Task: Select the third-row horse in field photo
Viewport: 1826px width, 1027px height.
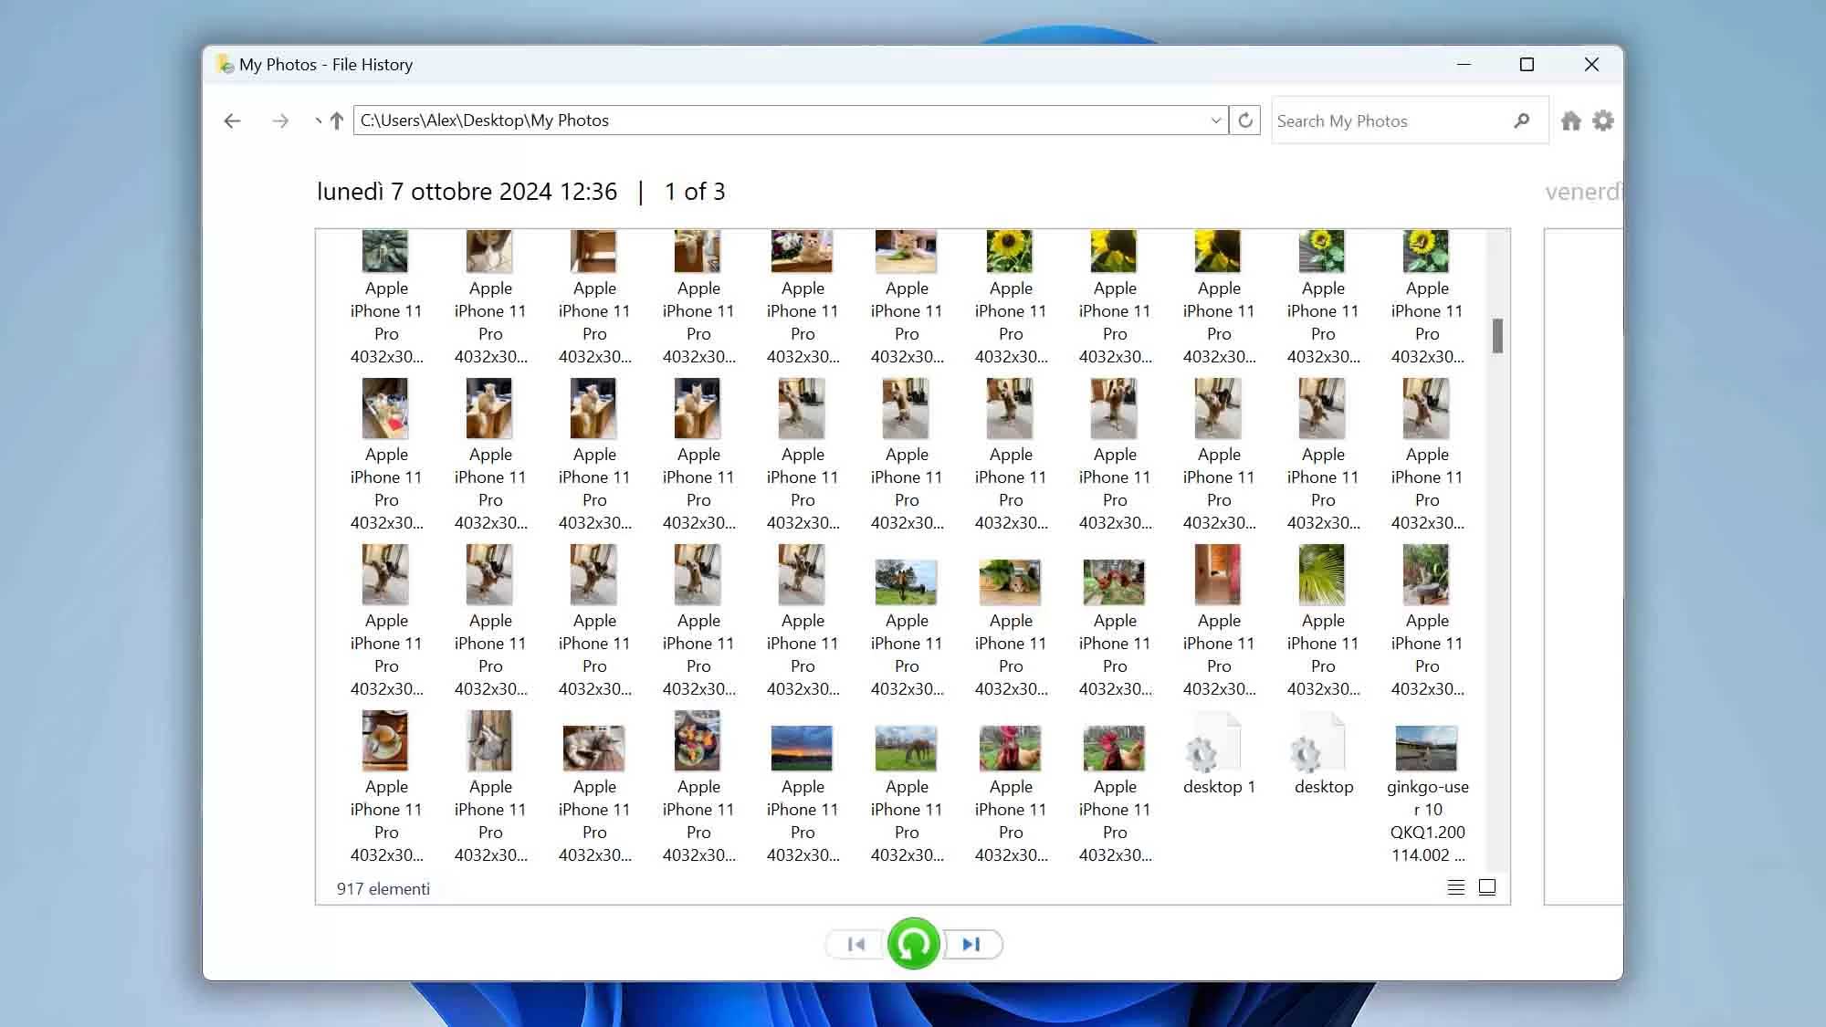Action: 906,582
